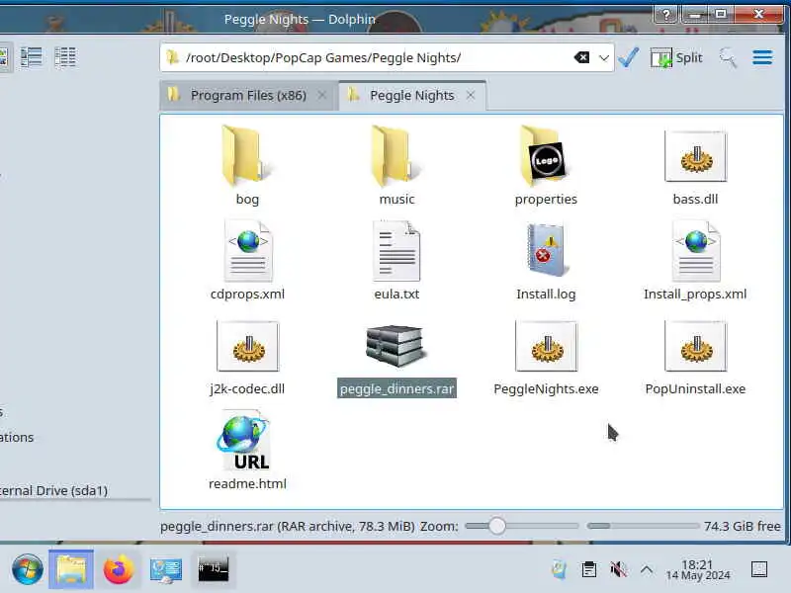Select the PeggleNights.exe icon
The height and width of the screenshot is (593, 791).
pos(546,346)
